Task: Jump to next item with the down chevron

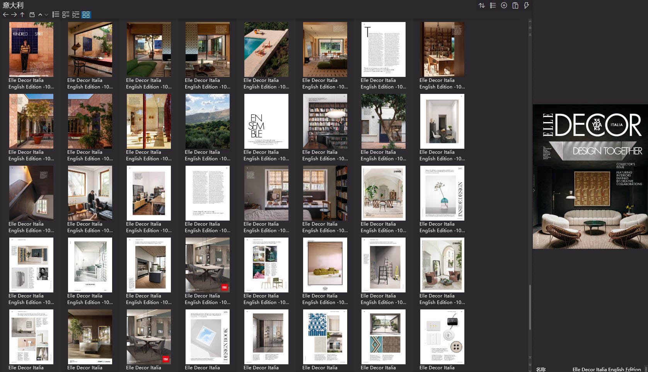Action: tap(46, 15)
